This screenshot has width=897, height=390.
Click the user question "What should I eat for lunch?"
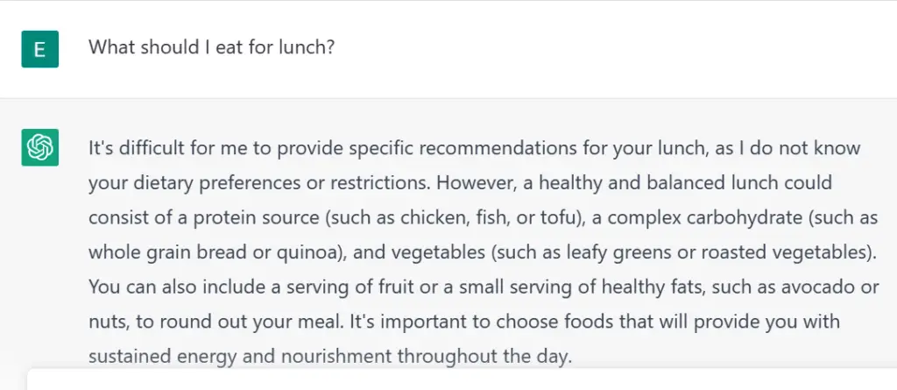coord(211,47)
